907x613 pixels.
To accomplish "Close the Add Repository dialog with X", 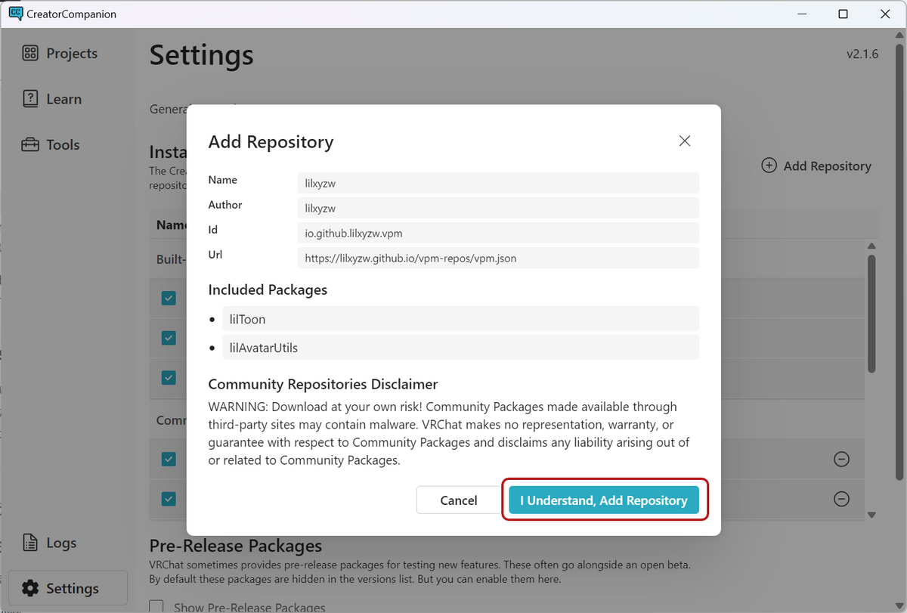I will (685, 141).
